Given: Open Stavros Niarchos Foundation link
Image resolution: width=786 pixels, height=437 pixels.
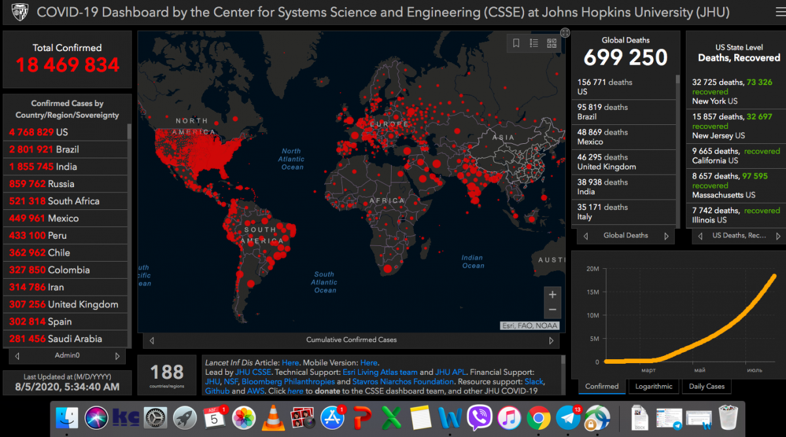Looking at the screenshot, I should pos(403,381).
